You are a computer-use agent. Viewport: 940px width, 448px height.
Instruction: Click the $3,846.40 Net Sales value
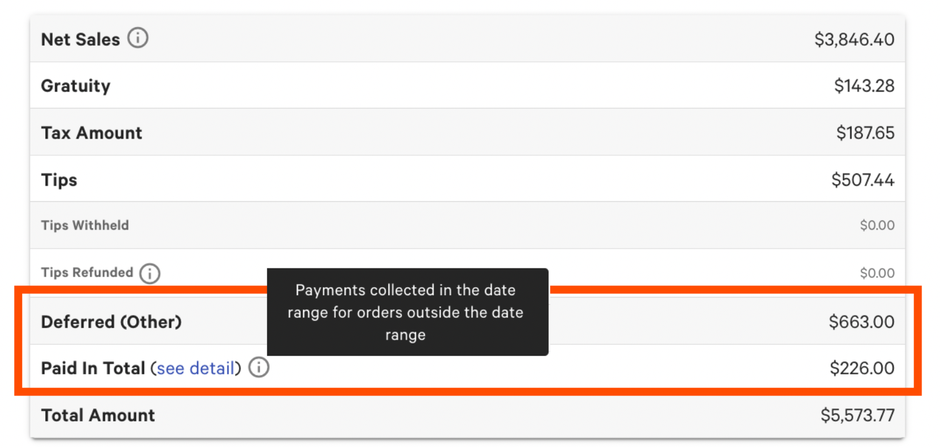(x=854, y=40)
